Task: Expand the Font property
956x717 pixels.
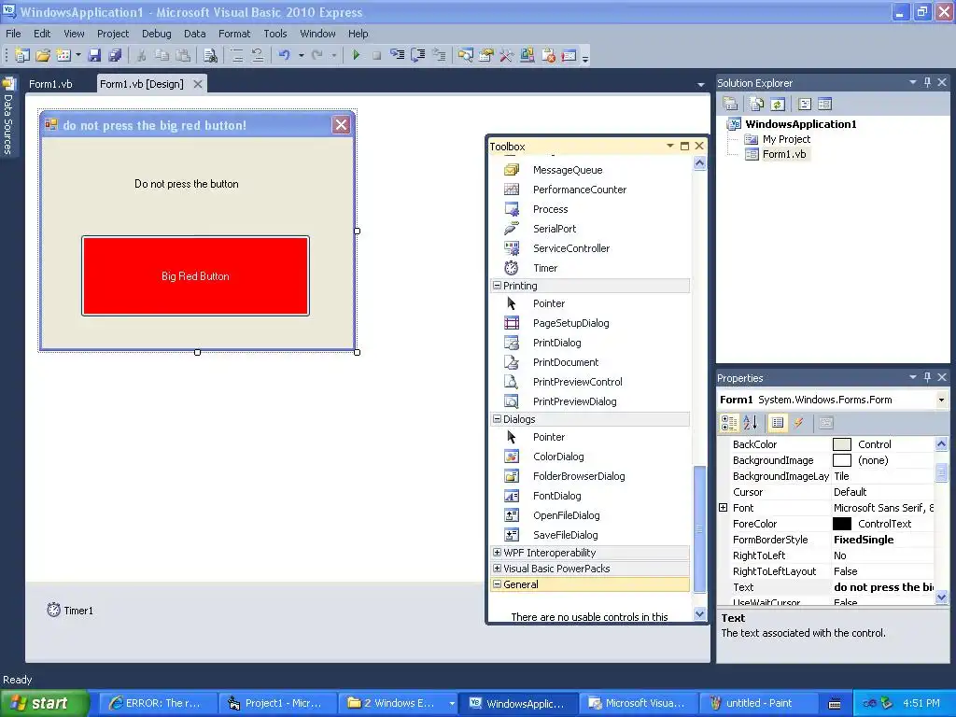Action: click(x=724, y=507)
